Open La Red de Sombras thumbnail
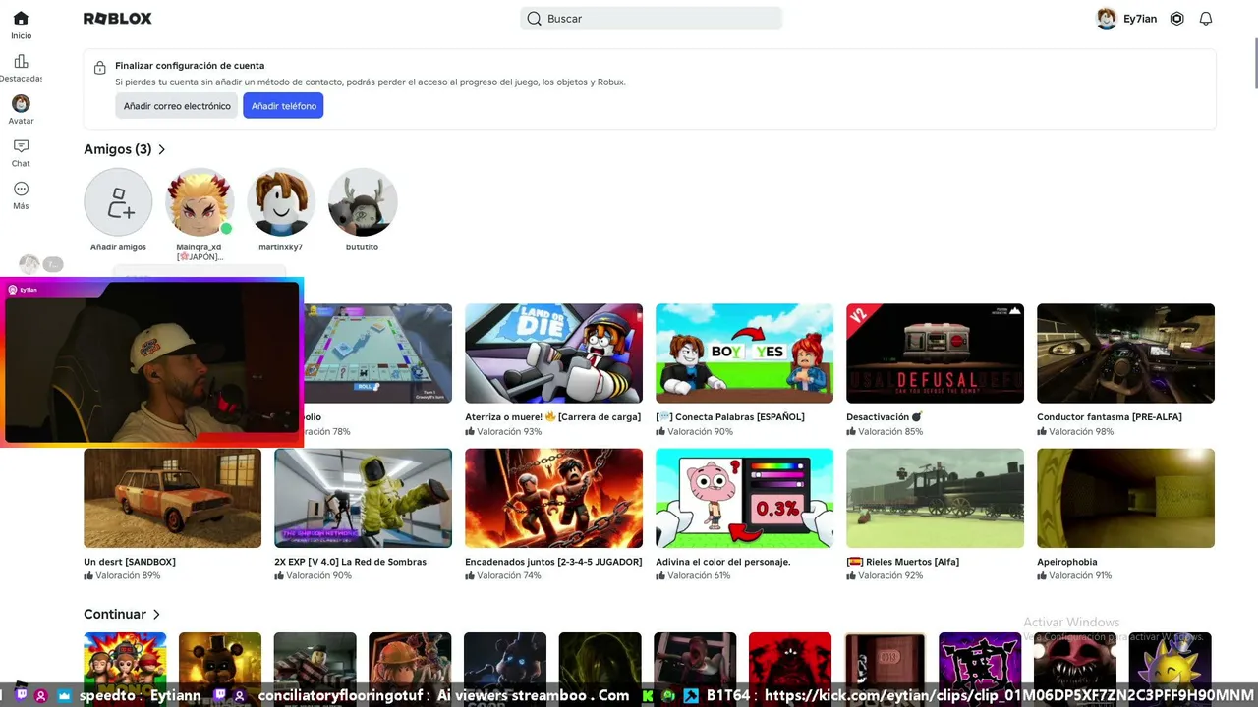1258x707 pixels. click(x=363, y=498)
